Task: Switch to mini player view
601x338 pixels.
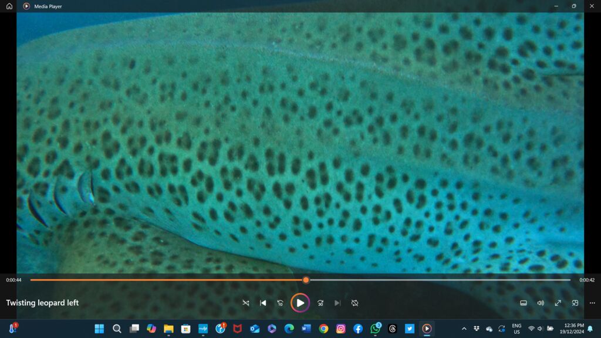Action: coord(575,303)
